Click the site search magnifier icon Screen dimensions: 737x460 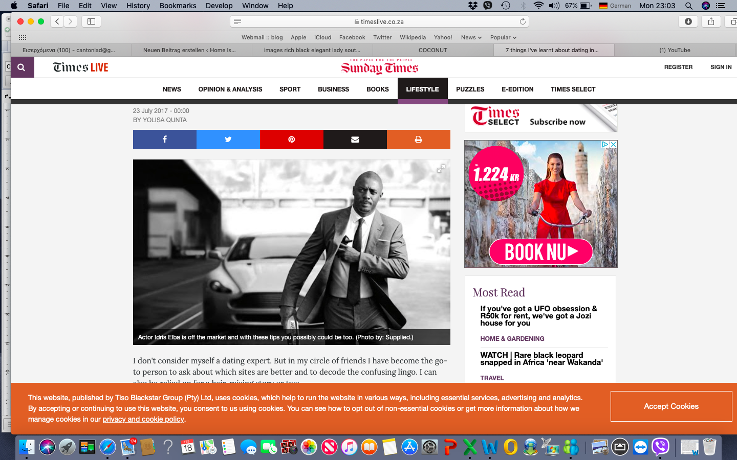(x=21, y=67)
